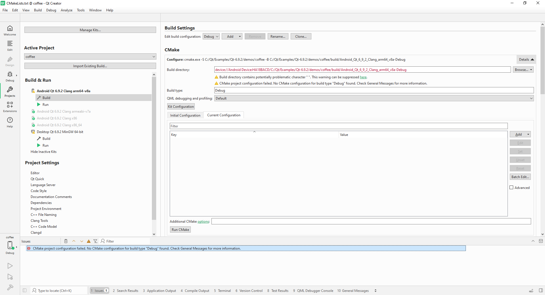This screenshot has height=295, width=545.
Task: Switch to Welcome mode
Action: click(x=10, y=30)
